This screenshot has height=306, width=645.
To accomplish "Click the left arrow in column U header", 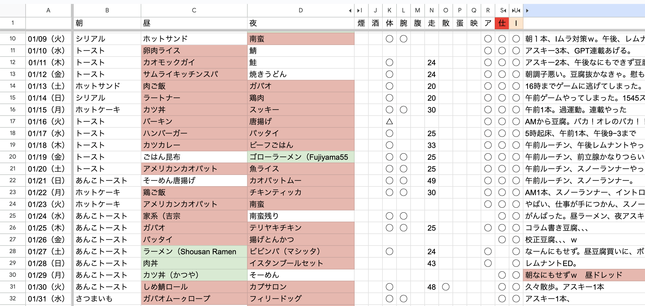I will pos(519,11).
